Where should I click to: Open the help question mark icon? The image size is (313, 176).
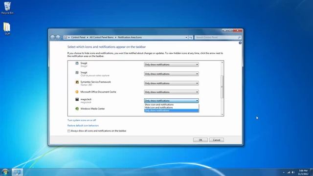(240, 43)
